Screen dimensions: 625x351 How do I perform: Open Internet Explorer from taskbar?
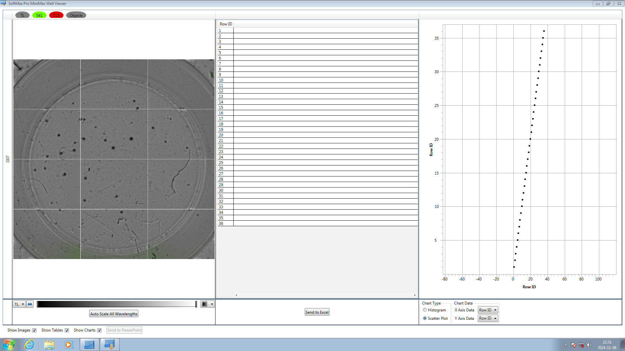pos(29,344)
